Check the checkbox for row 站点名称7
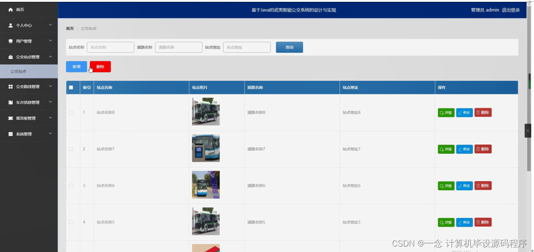The image size is (534, 252). 71,149
